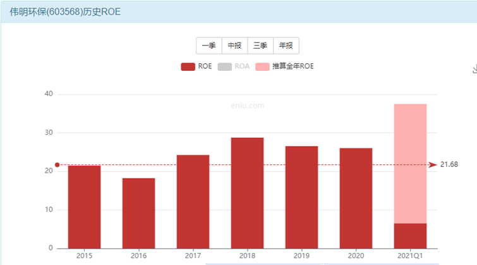Toggle the grey ROA legend swatch
The width and height of the screenshot is (477, 265).
[x=224, y=66]
